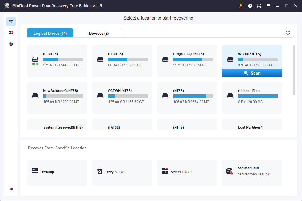Click the Unidentified 128 MB partition
Viewport: 302px width, 201px height.
pyautogui.click(x=252, y=98)
